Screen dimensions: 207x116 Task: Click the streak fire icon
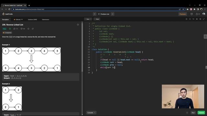(x=198, y=14)
